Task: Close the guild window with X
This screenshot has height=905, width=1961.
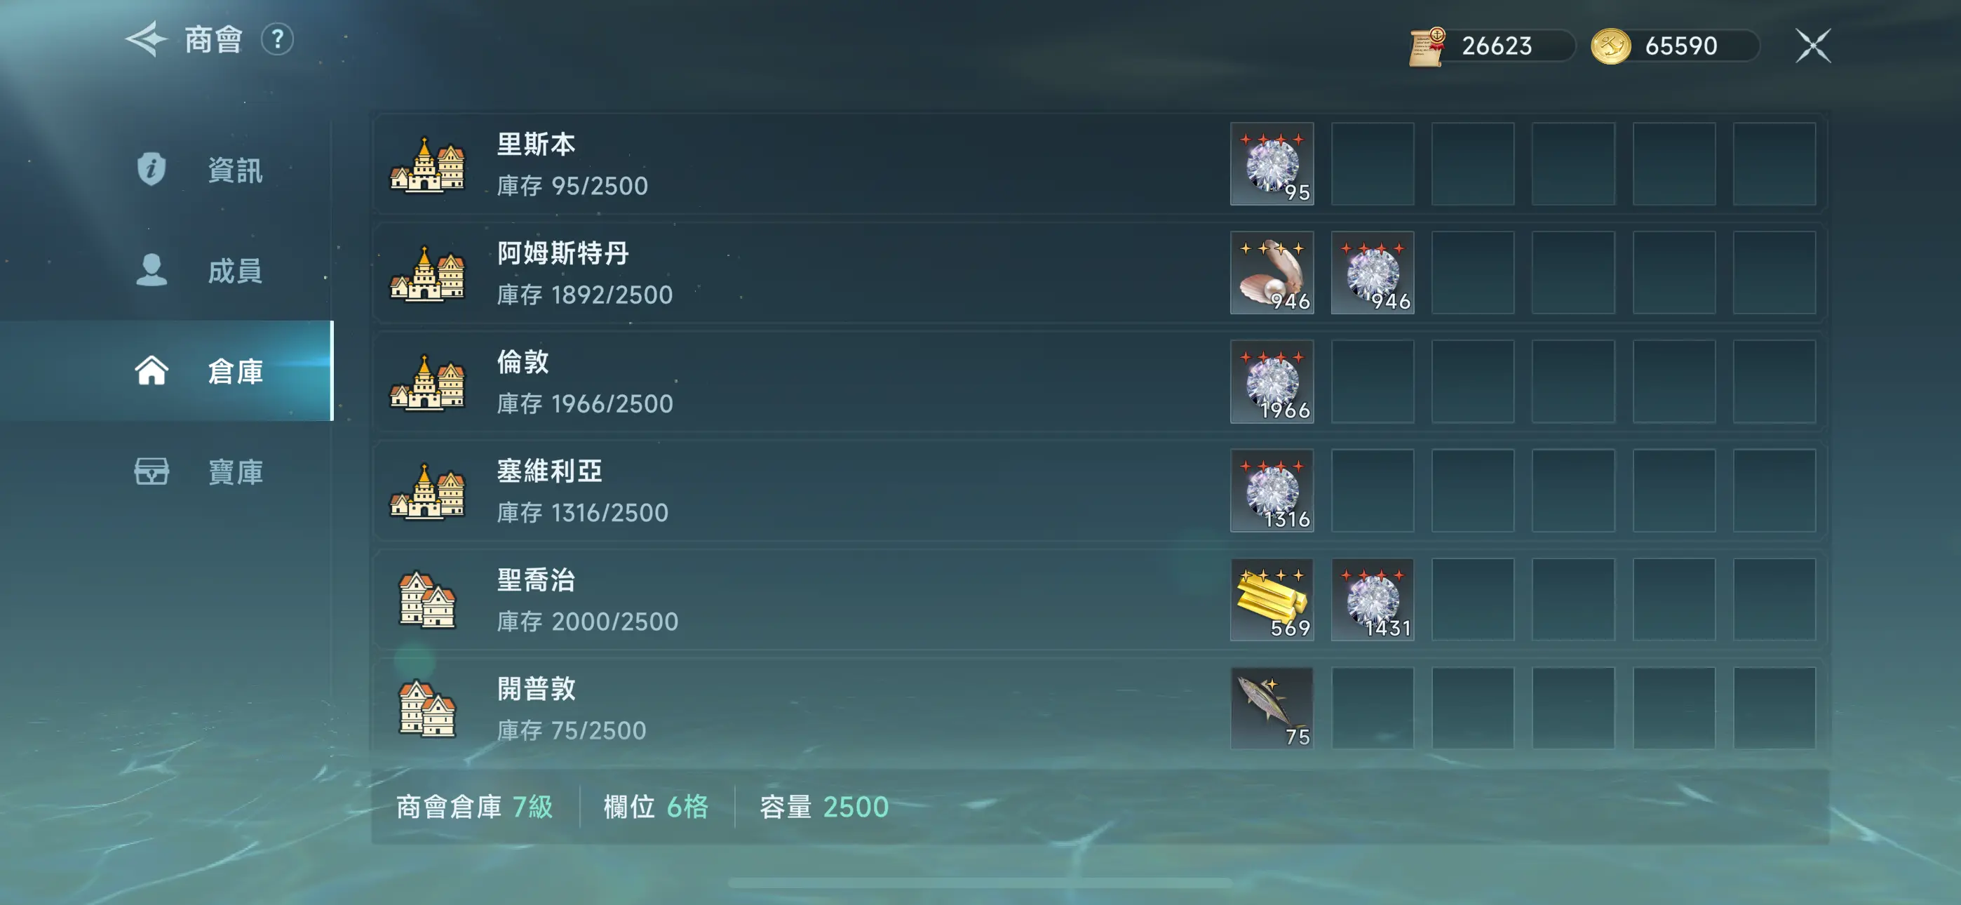Action: point(1812,46)
